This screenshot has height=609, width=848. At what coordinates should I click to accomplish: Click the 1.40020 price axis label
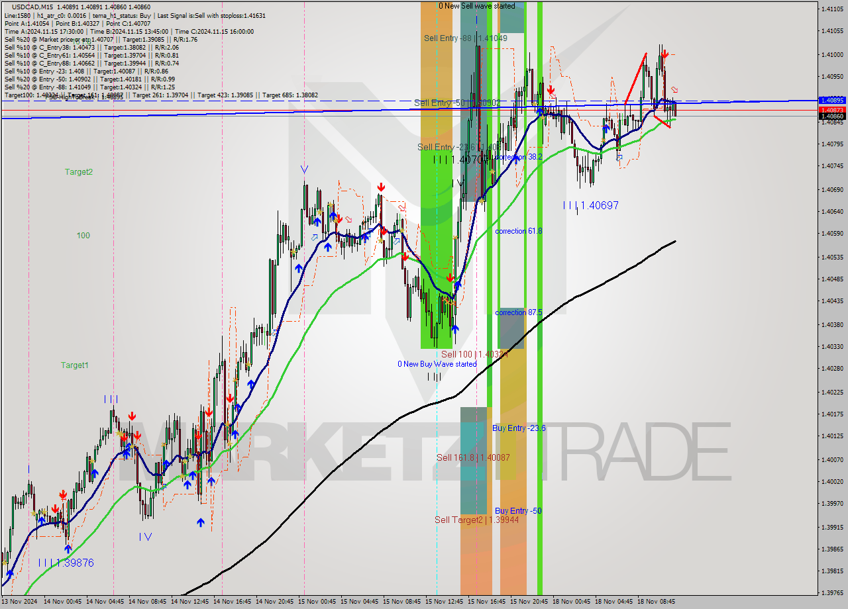832,482
